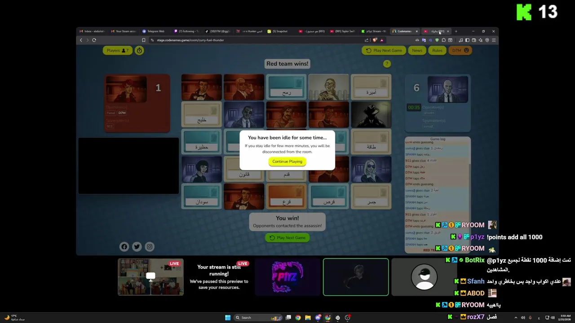The width and height of the screenshot is (575, 323).
Task: Switch to the Taylor Swift YouTube tab
Action: pos(342,31)
